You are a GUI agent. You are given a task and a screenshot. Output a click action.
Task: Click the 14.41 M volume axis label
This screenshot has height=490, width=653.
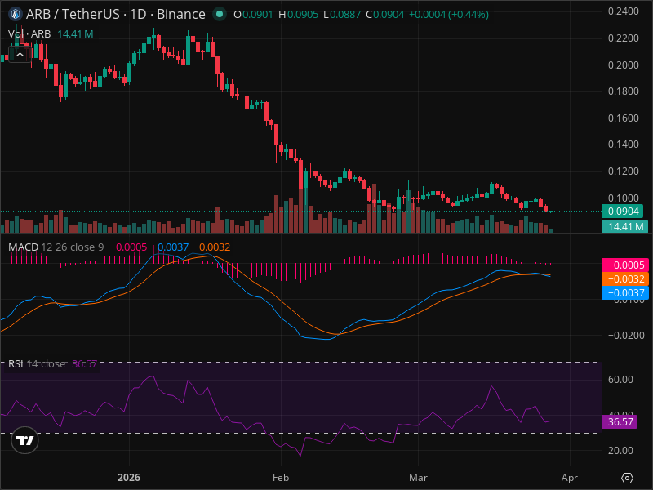click(x=625, y=227)
